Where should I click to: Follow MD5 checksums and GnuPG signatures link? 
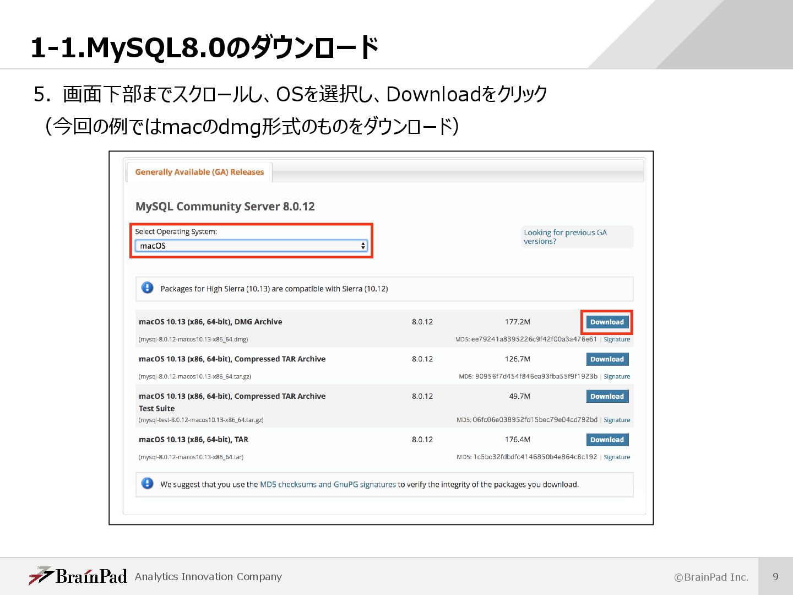pyautogui.click(x=328, y=484)
